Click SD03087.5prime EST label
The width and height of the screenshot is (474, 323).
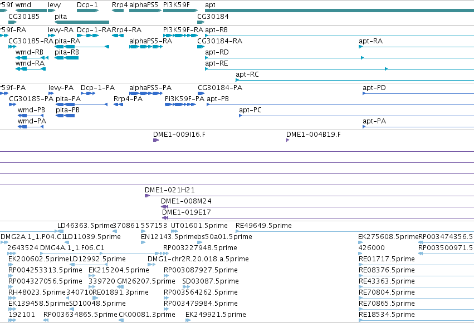click(x=211, y=281)
